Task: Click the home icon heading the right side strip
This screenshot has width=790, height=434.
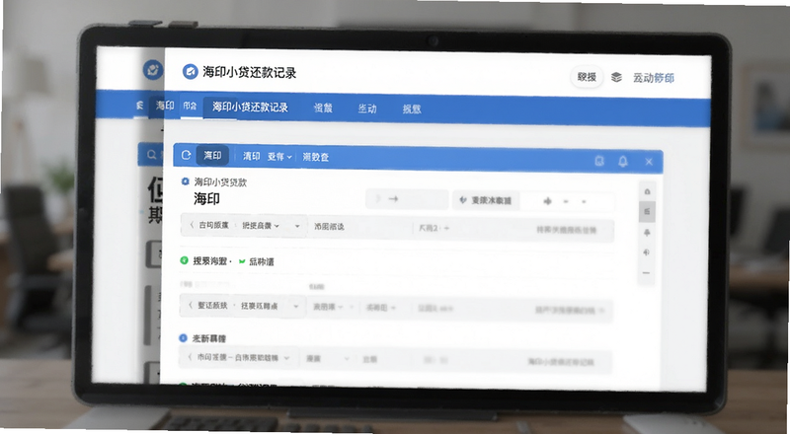Action: click(648, 191)
